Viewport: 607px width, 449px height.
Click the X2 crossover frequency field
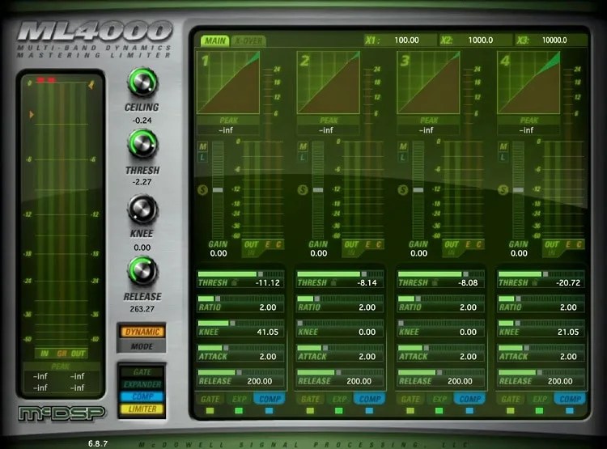click(476, 40)
